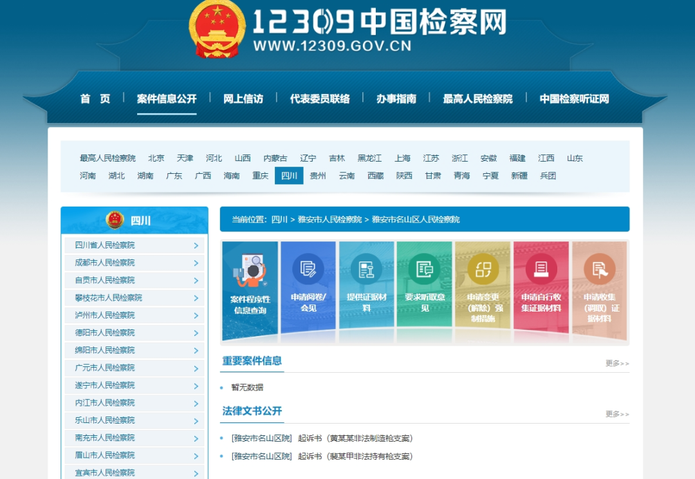Select 山东 in the province list
This screenshot has height=479, width=695.
tap(575, 158)
